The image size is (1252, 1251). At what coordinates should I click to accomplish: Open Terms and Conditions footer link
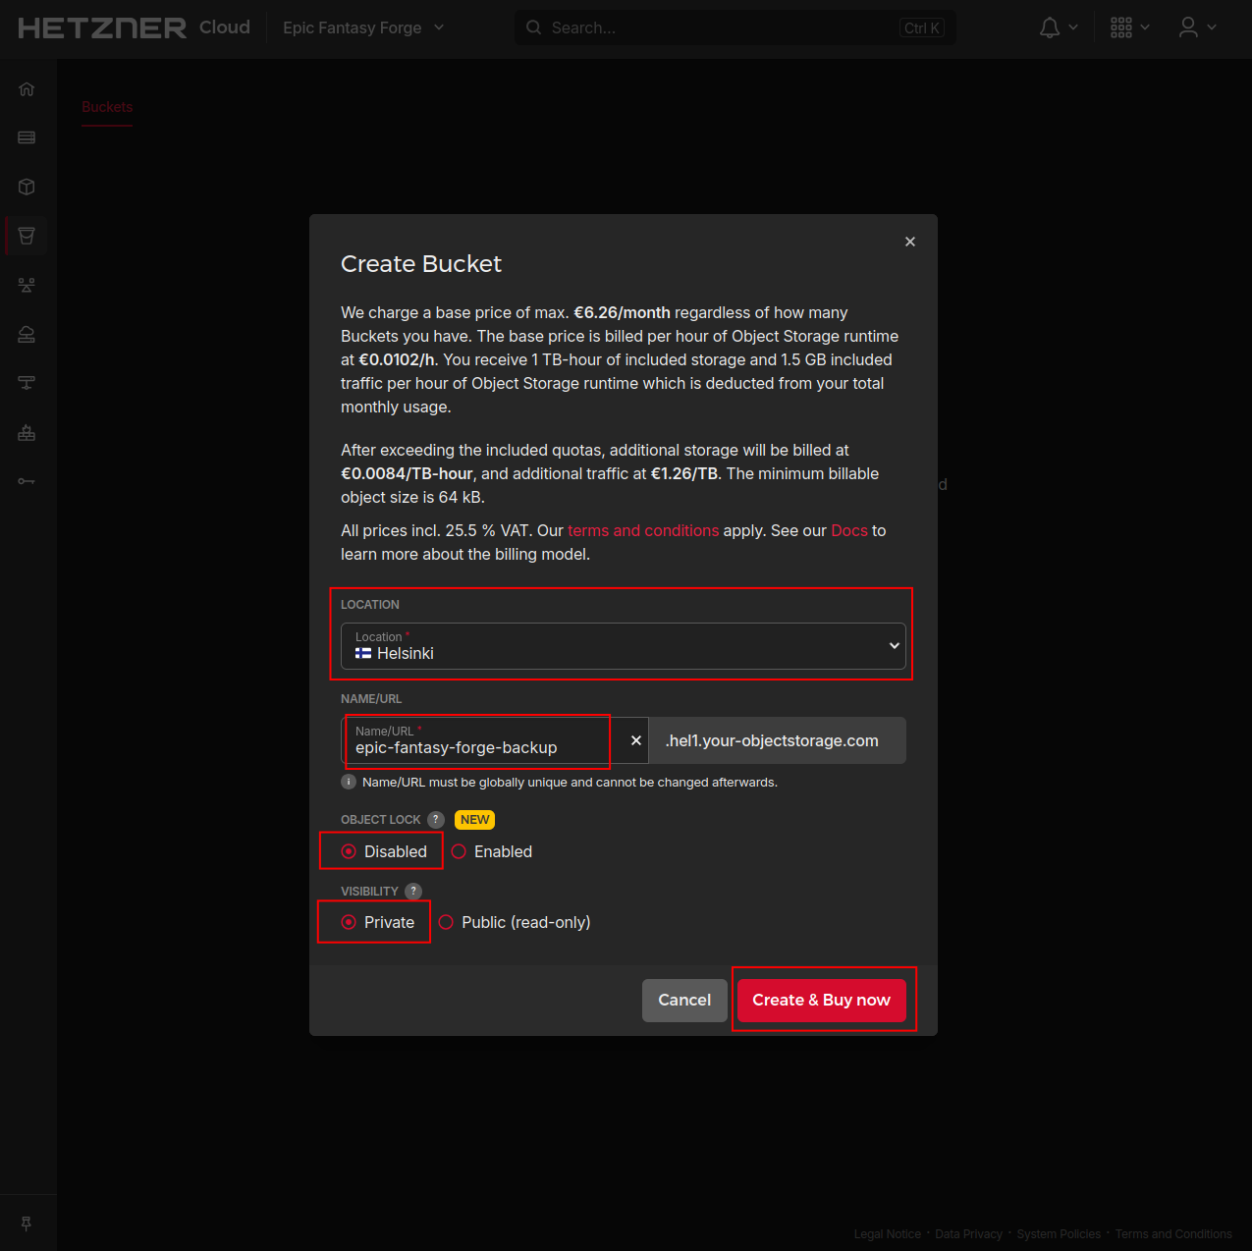click(x=1173, y=1234)
